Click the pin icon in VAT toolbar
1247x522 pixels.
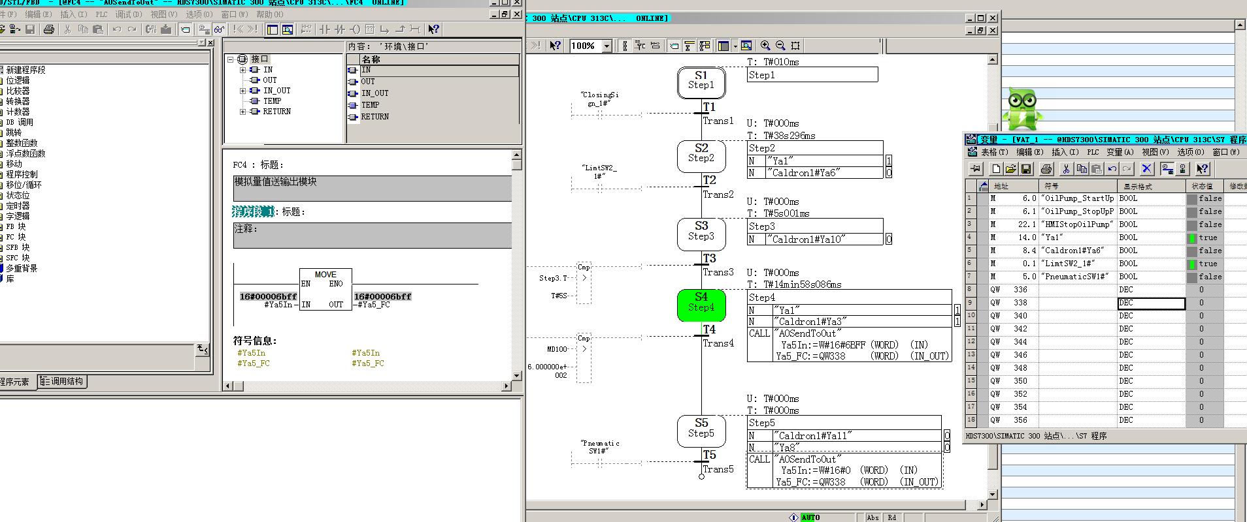[976, 169]
